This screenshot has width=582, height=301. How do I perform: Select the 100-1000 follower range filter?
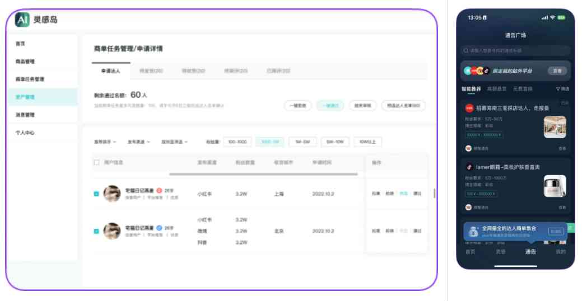[238, 142]
